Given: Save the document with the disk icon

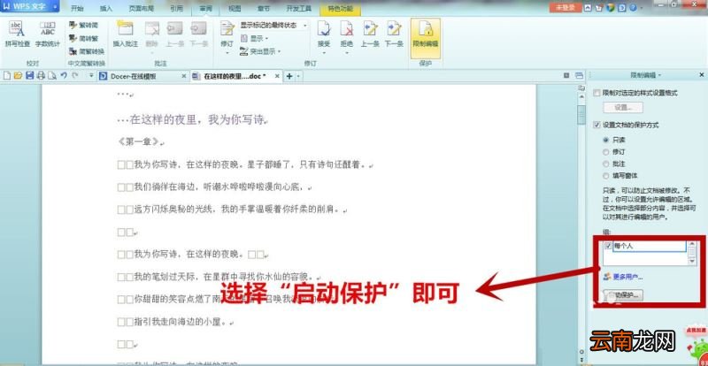Looking at the screenshot, I should point(29,76).
